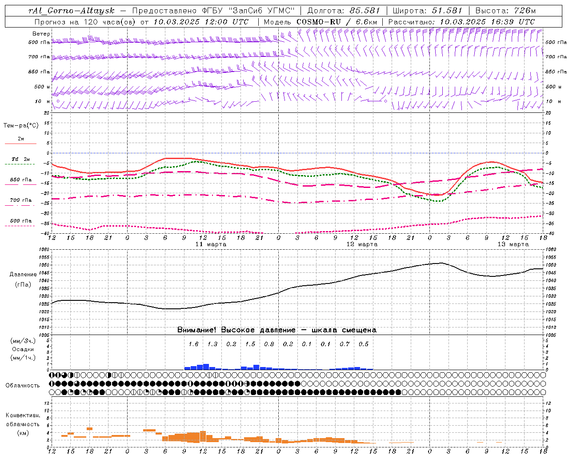Click the 850 гПа temperature legend label
Screen dimensions: 569x455
pyautogui.click(x=21, y=180)
